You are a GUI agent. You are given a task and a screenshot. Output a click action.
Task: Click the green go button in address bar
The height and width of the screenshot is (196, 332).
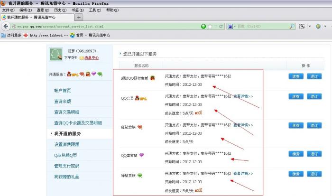(x=203, y=26)
